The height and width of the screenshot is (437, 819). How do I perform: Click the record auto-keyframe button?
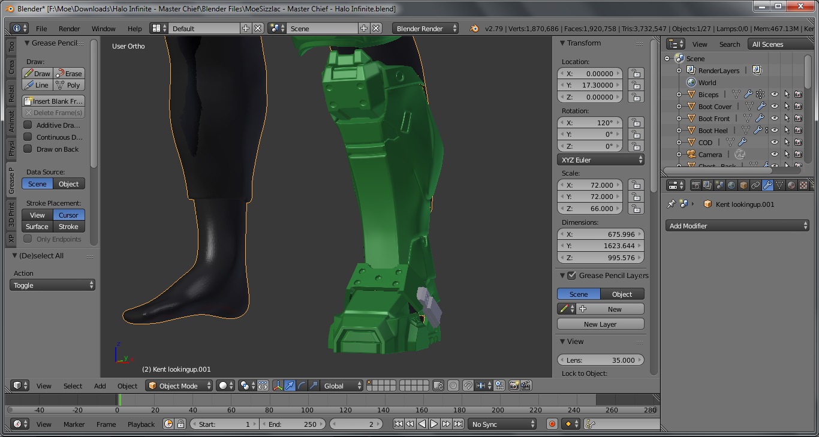pyautogui.click(x=552, y=424)
